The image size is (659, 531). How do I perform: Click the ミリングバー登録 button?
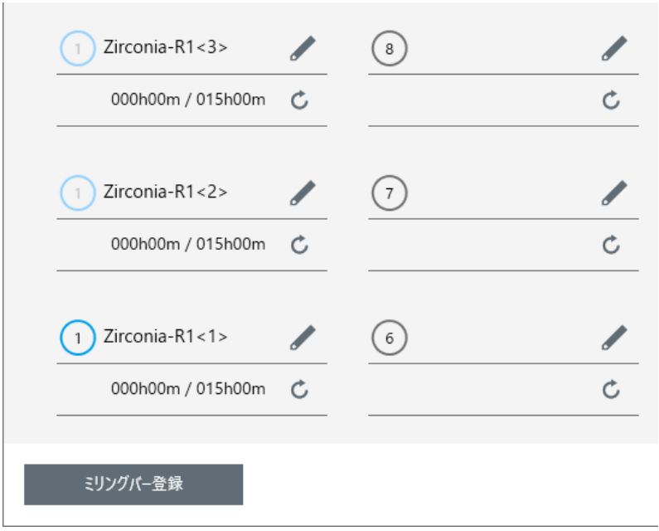pos(133,485)
